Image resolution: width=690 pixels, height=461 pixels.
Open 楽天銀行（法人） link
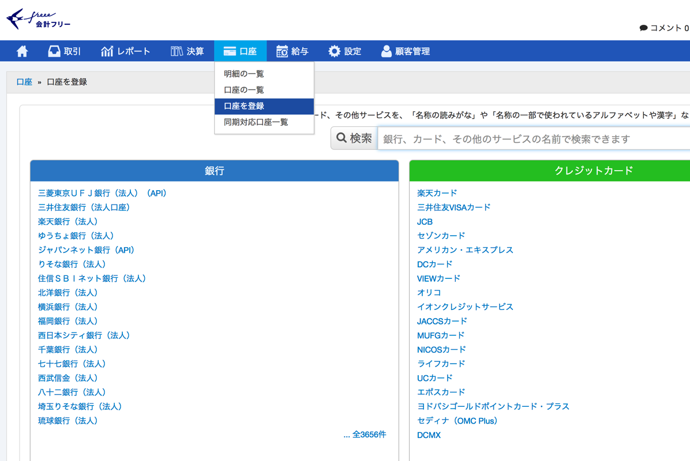(x=67, y=221)
